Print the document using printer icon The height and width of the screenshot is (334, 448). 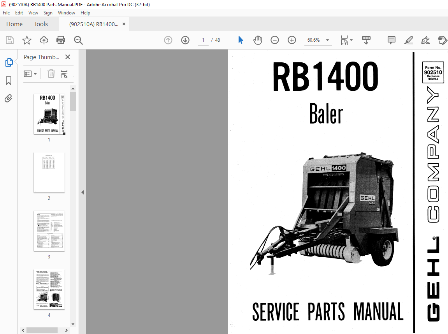[61, 40]
